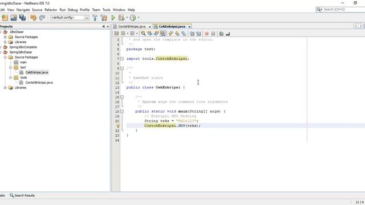Switch to the ContohEnkripsi.java editor tab
365x205 pixels.
pos(132,27)
